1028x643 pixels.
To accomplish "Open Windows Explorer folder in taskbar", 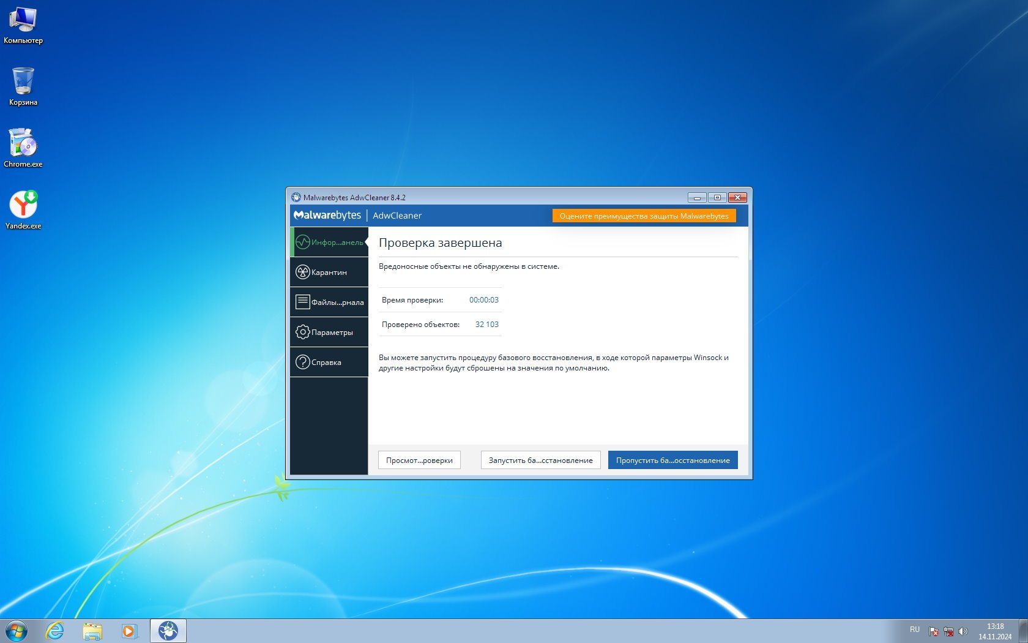I will coord(92,631).
